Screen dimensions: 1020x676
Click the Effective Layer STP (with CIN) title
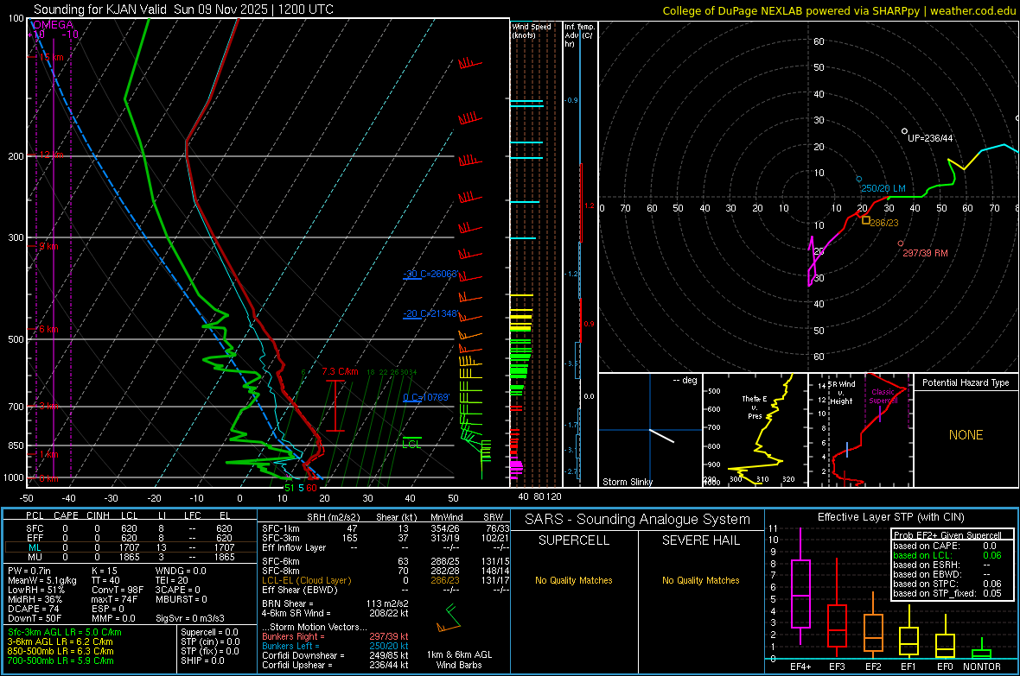coord(890,517)
